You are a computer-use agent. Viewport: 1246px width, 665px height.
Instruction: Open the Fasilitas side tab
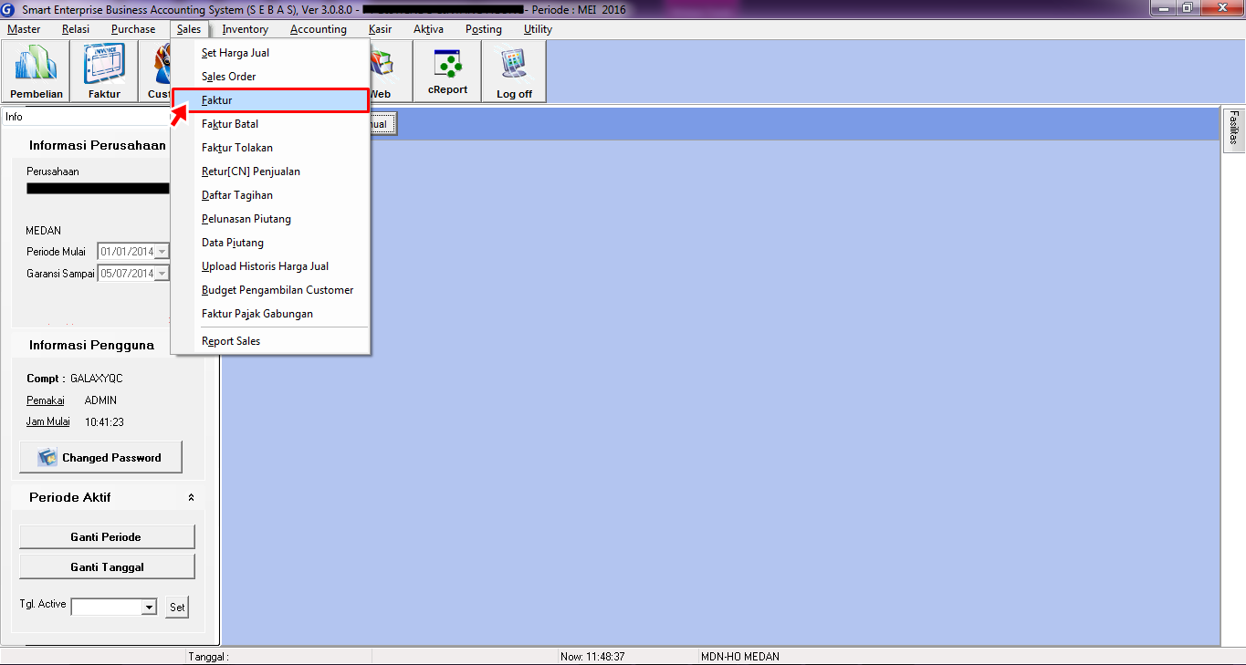point(1233,128)
